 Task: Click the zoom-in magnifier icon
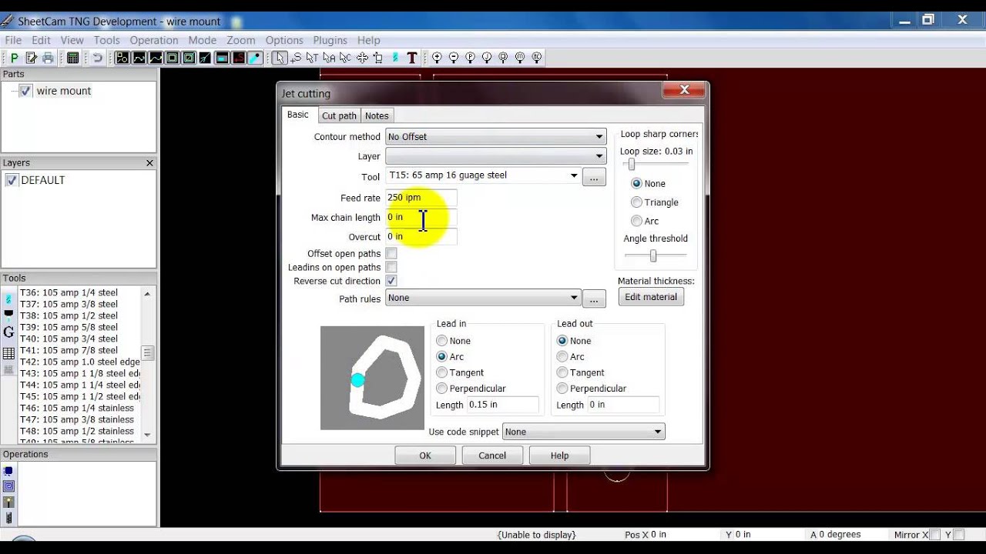437,58
